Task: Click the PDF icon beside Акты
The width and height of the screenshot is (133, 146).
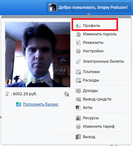Action: pos(78,108)
